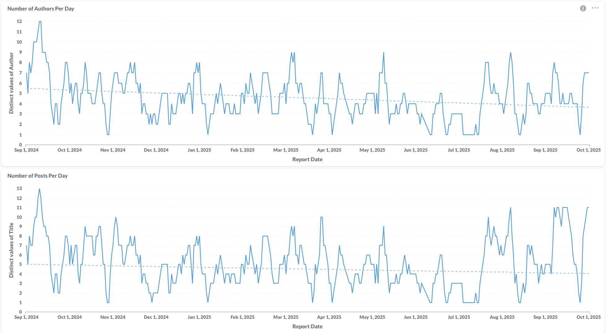Click the 13-post peak in September 2024
606x333 pixels.
(39, 189)
